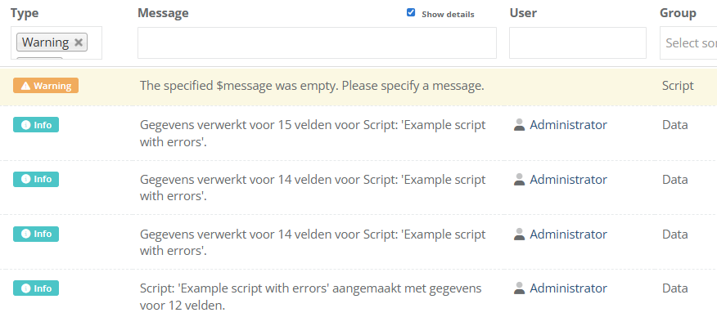Remove the Warning tag from Type filter

79,42
